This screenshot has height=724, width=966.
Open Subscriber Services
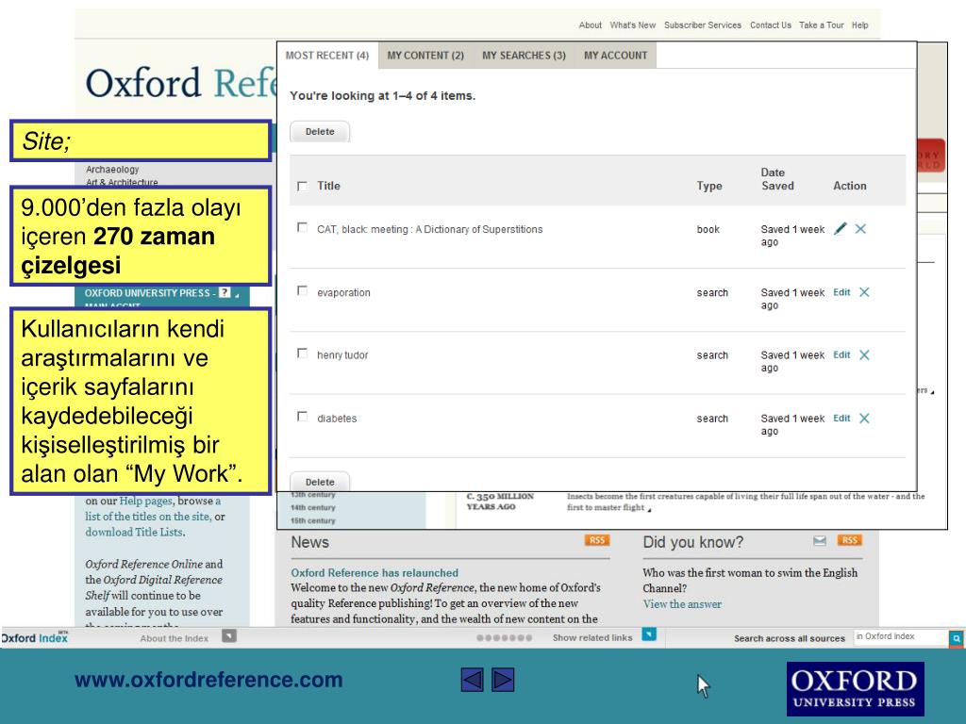tap(703, 25)
